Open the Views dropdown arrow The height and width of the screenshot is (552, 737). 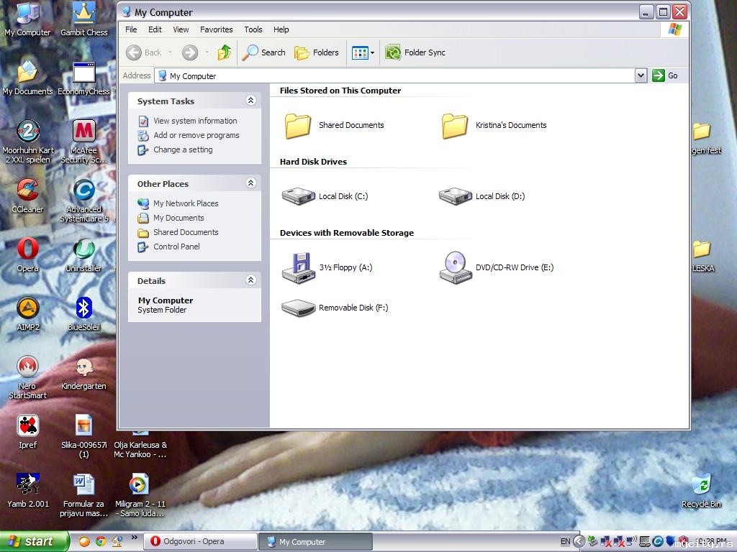click(372, 52)
